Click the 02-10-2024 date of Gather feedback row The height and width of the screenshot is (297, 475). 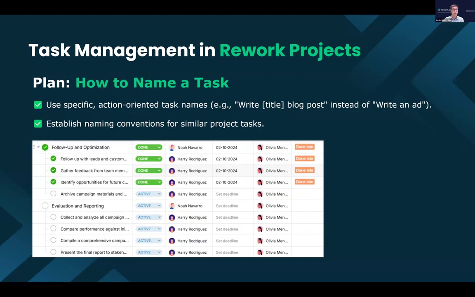227,171
